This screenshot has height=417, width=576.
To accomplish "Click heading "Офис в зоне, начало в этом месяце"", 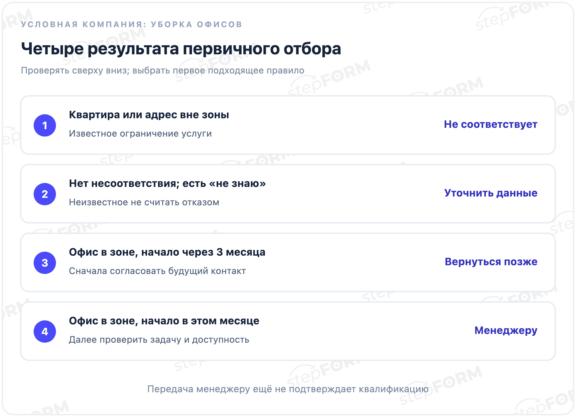I will pos(164,321).
